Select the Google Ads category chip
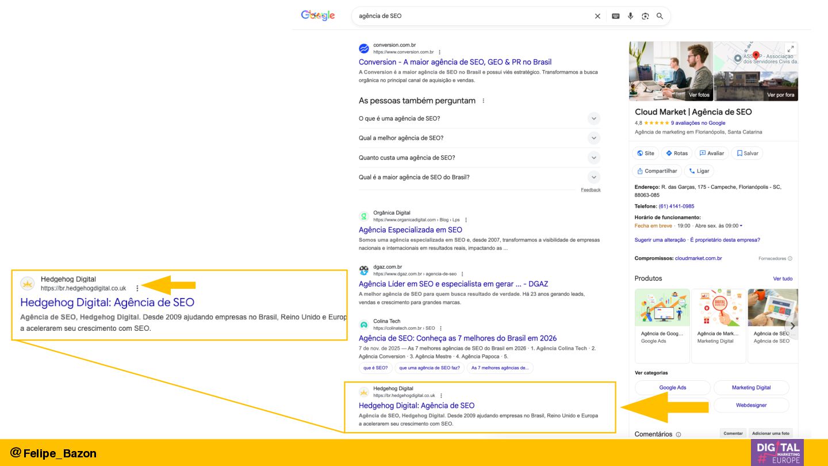 [673, 388]
